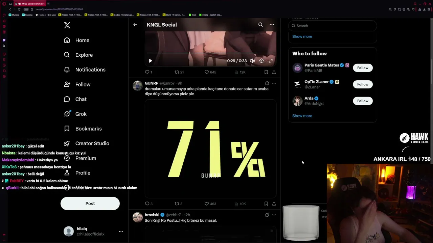Viewport: 433px width, 243px height.
Task: Launch Grok from sidebar
Action: (75, 114)
